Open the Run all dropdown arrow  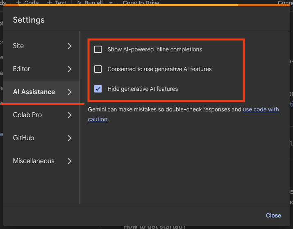(111, 2)
